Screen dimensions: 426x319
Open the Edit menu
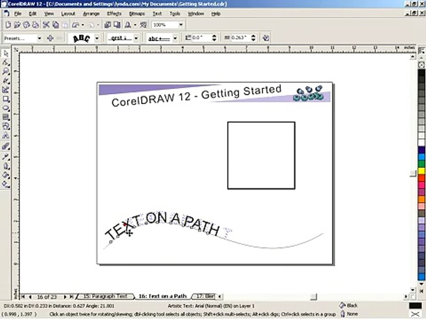point(32,14)
